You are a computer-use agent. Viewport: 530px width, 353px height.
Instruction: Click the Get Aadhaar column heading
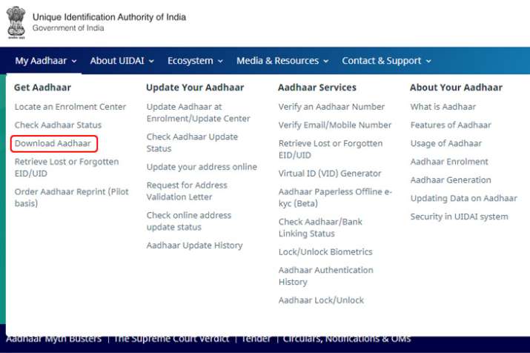tap(42, 88)
